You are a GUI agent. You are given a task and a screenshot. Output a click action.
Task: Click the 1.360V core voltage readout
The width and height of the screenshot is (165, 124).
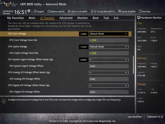84,34
